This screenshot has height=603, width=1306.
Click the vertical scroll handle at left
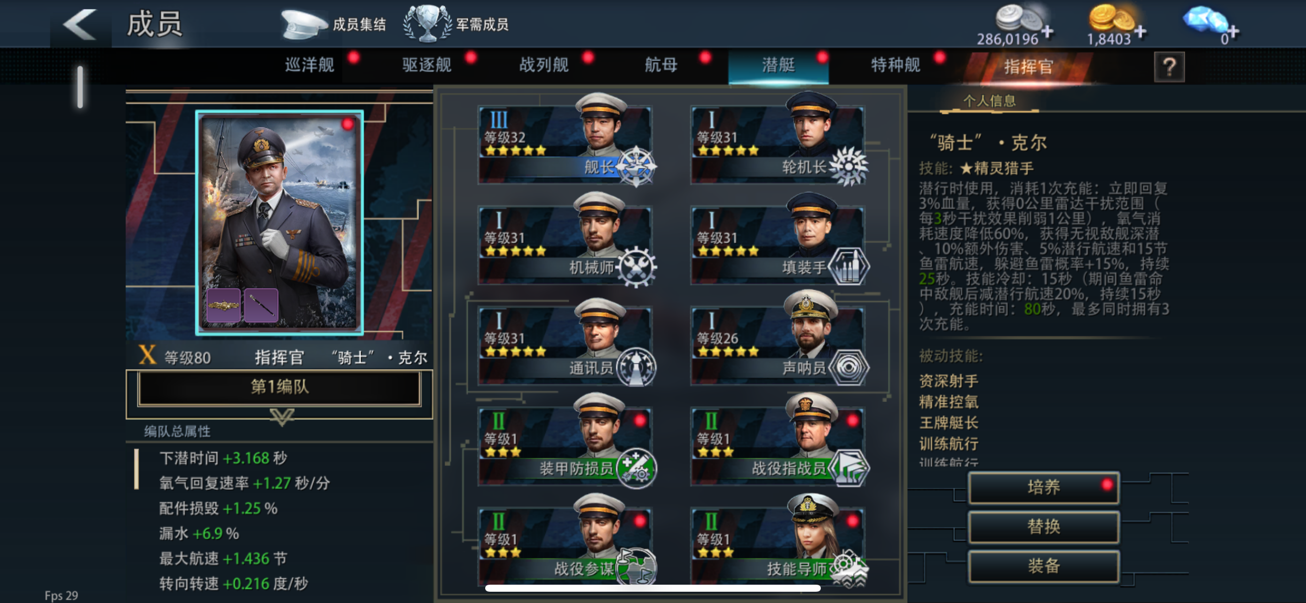(80, 86)
